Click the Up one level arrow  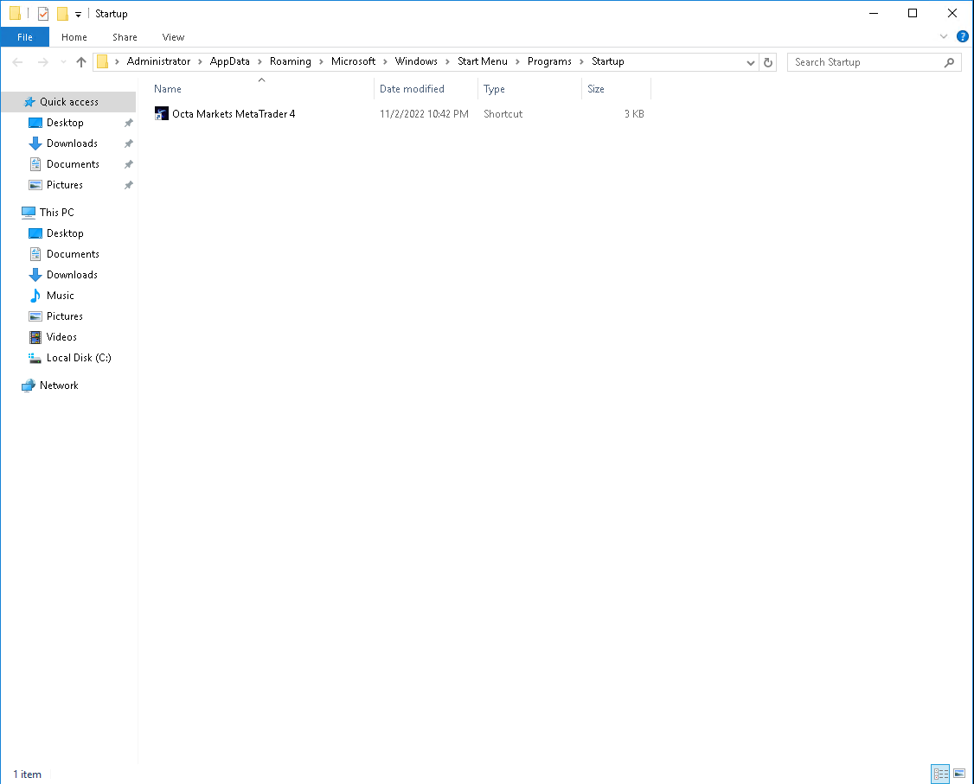coord(81,62)
